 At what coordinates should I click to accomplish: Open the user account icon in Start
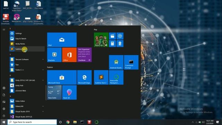pyautogui.click(x=4, y=88)
